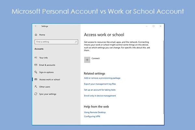The height and width of the screenshot is (130, 195).
Task: Open Using Remote Desktop help link
Action: 95,112
